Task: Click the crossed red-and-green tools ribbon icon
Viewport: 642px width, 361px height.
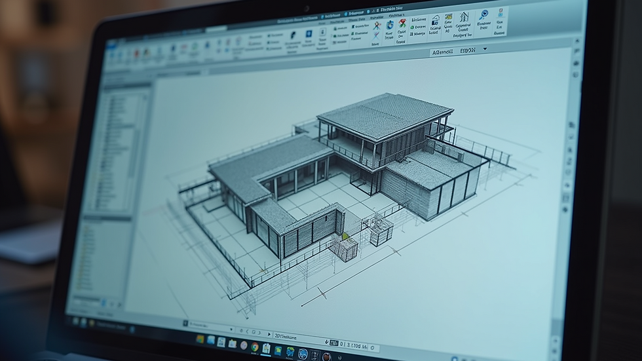Action: pos(377,26)
